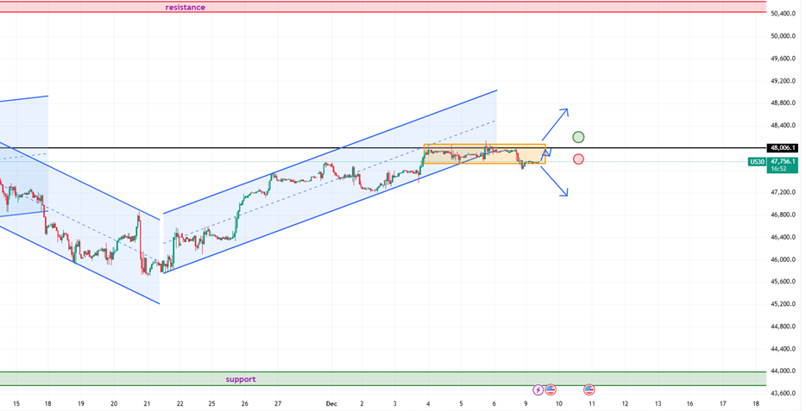
Task: Click the "resistance" text label
Action: click(x=186, y=7)
